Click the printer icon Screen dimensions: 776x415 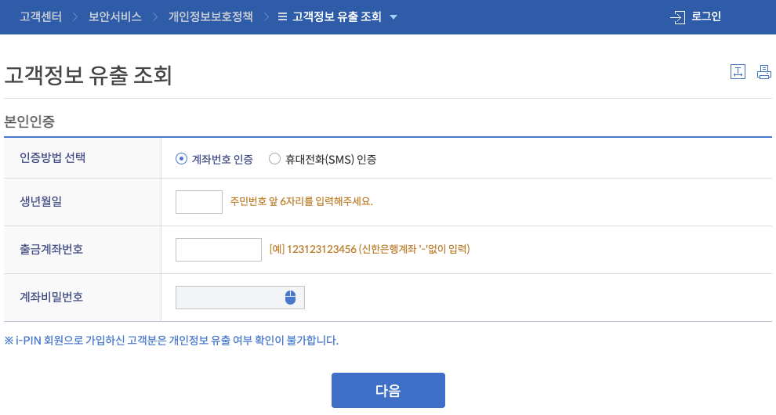[763, 72]
